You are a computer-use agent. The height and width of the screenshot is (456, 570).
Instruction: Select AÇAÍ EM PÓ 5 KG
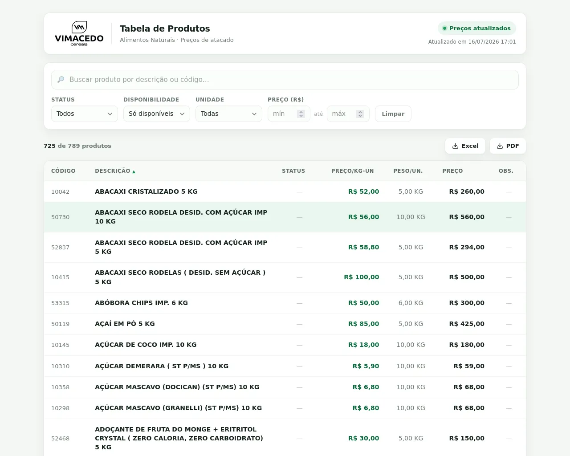[285, 324]
